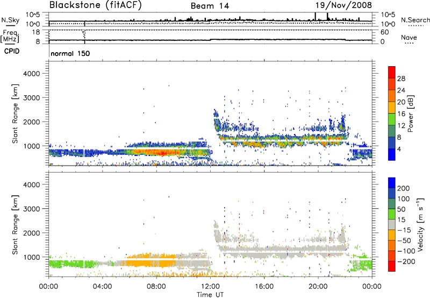Click the 'Blackstone (fitACF)' plot title
The height and width of the screenshot is (298, 430).
click(x=95, y=5)
